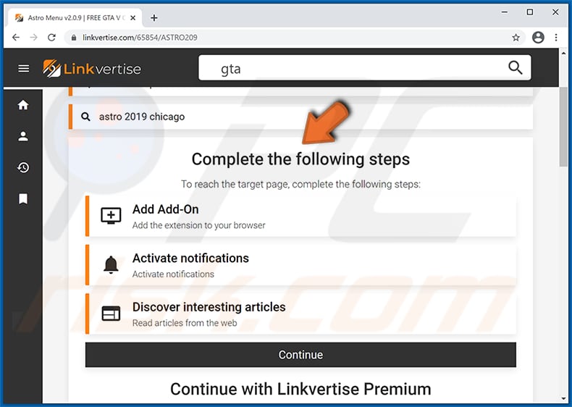Go back to the previous page

click(16, 38)
